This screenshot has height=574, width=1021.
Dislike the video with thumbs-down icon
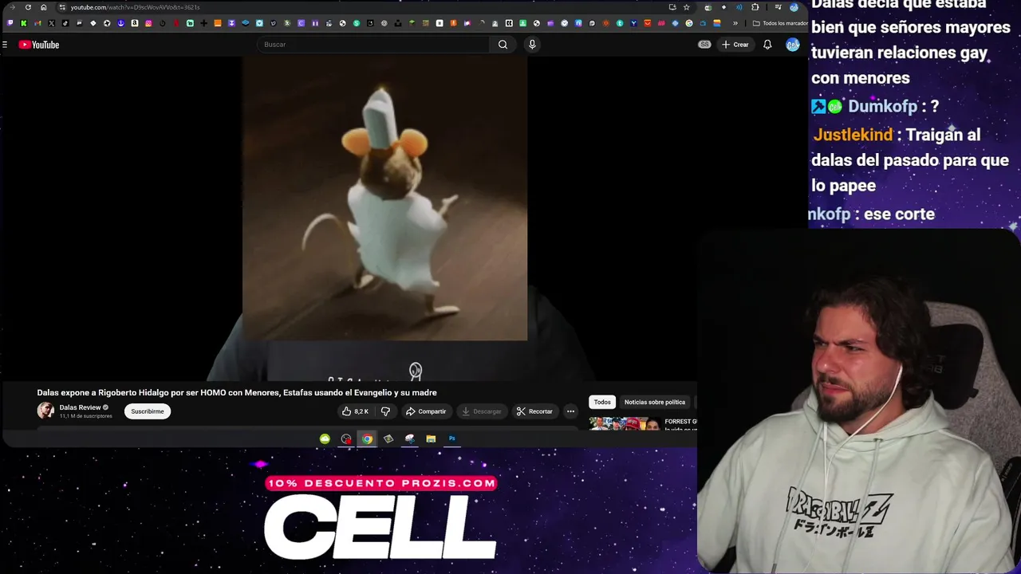pos(385,411)
